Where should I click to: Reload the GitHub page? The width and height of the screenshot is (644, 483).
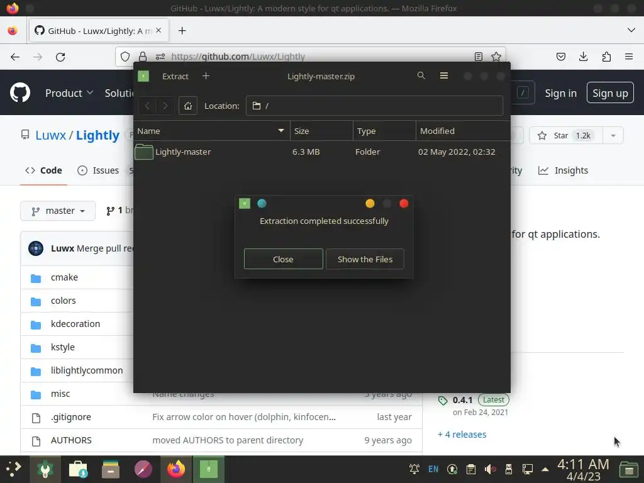coord(60,57)
